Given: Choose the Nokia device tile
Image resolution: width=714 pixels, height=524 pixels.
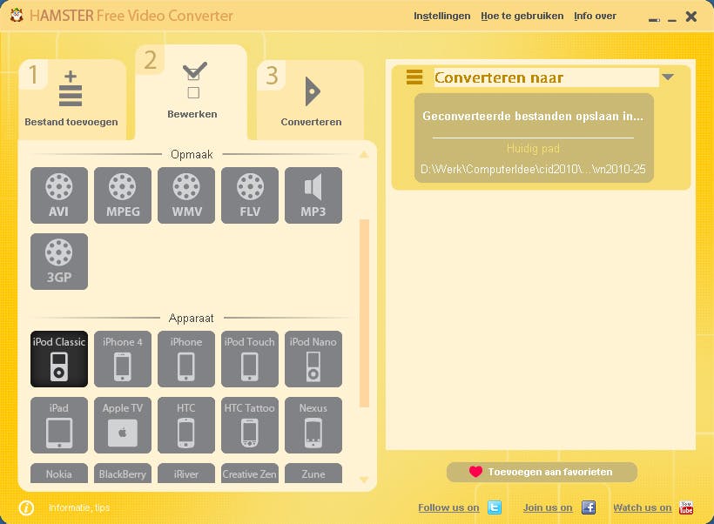Looking at the screenshot, I should (59, 474).
